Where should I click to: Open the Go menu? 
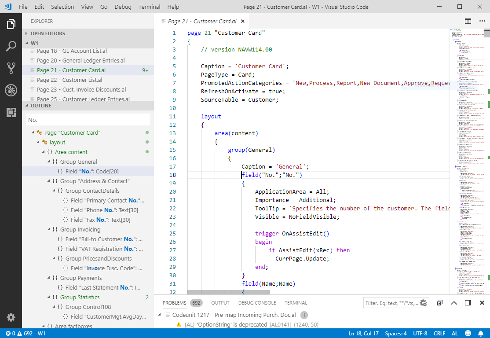point(104,7)
